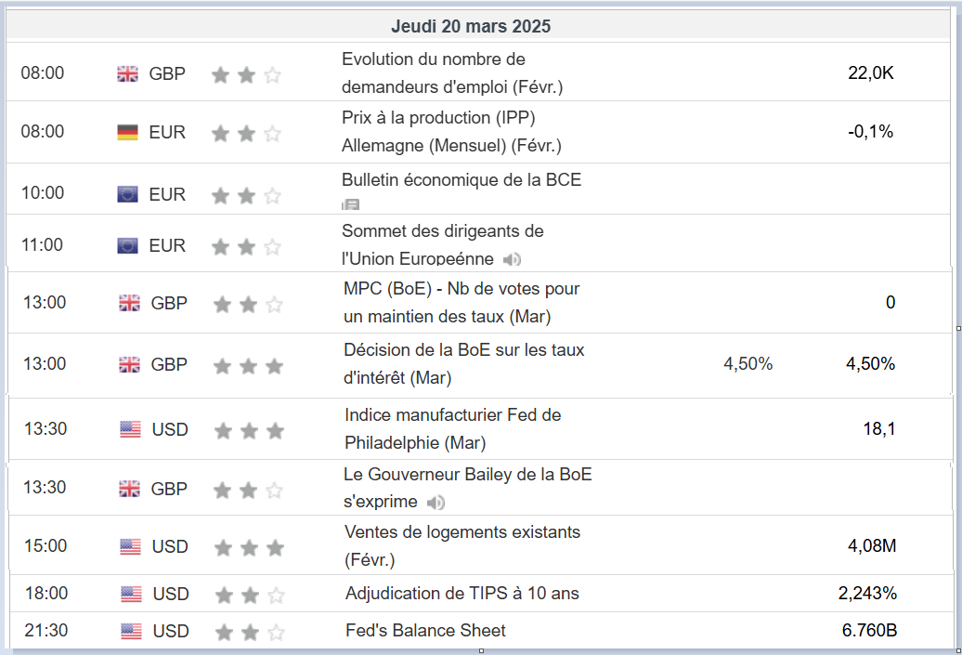
Task: Open Adjudication de TIPS à 10 ans
Action: click(x=461, y=593)
